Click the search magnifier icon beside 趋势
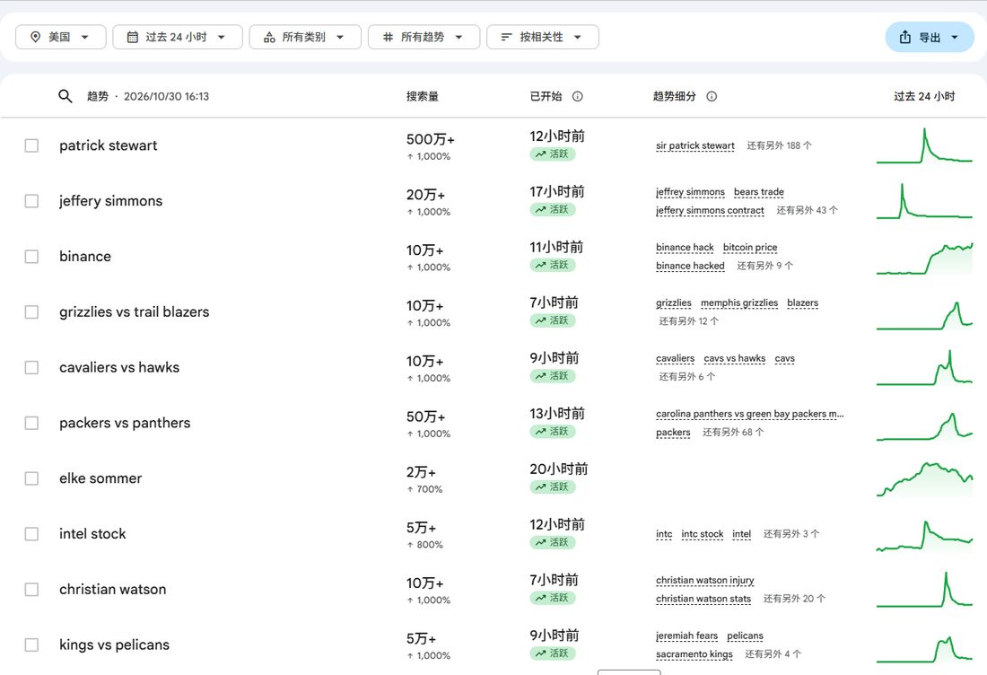Screen dimensions: 987x675 click(65, 96)
